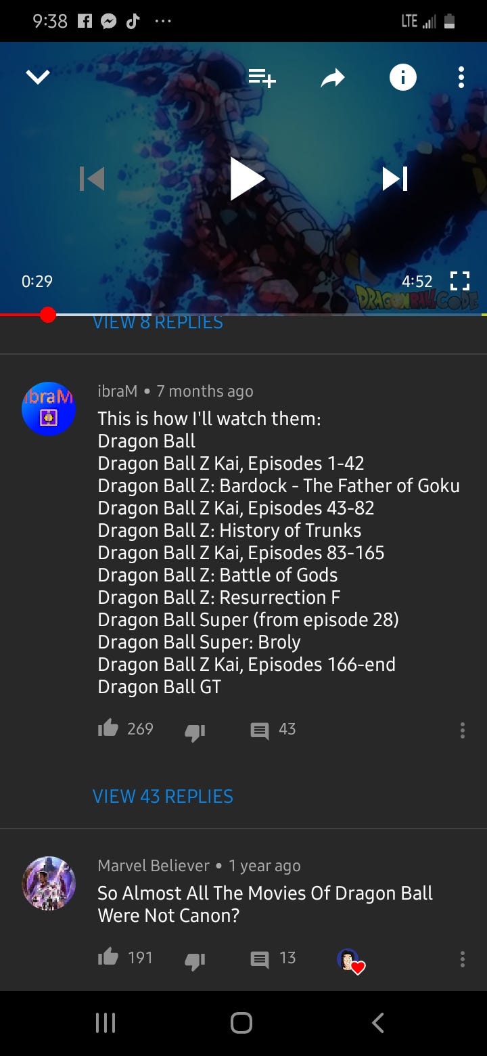Open replies icon on ibraM's comment
Screen dimensions: 487x1056
tap(260, 730)
